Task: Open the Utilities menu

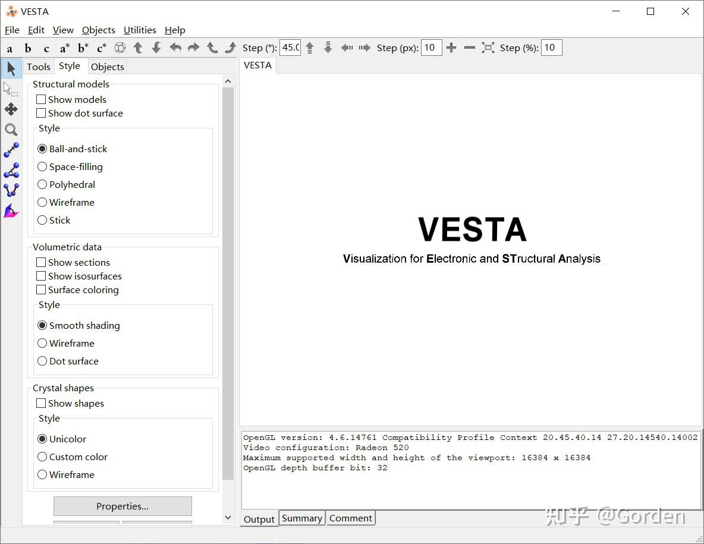Action: (140, 30)
